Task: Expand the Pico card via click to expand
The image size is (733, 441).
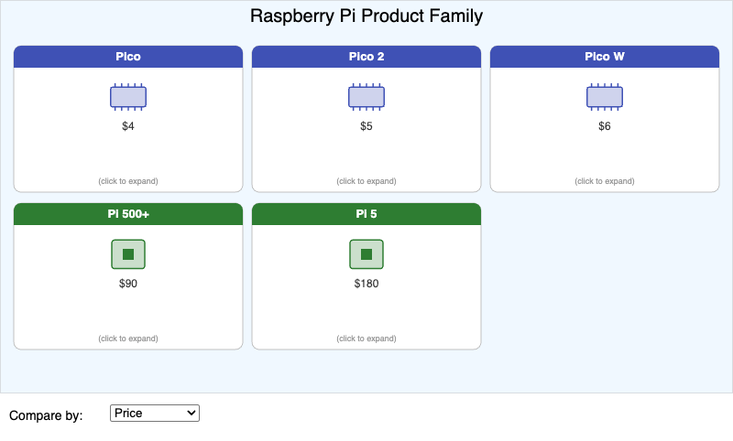Action: click(x=128, y=181)
